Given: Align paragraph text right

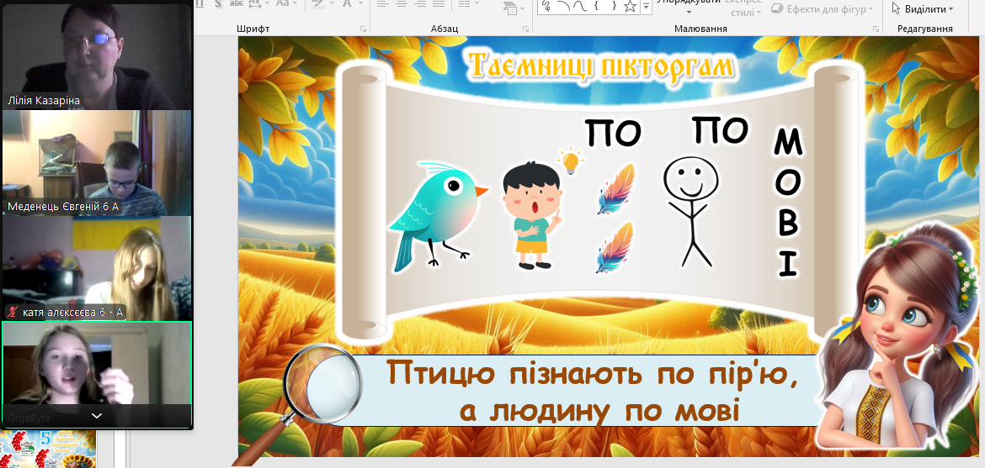Looking at the screenshot, I should tap(419, 3).
